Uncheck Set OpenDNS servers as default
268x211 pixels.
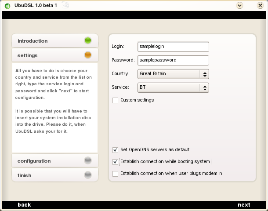coord(115,150)
